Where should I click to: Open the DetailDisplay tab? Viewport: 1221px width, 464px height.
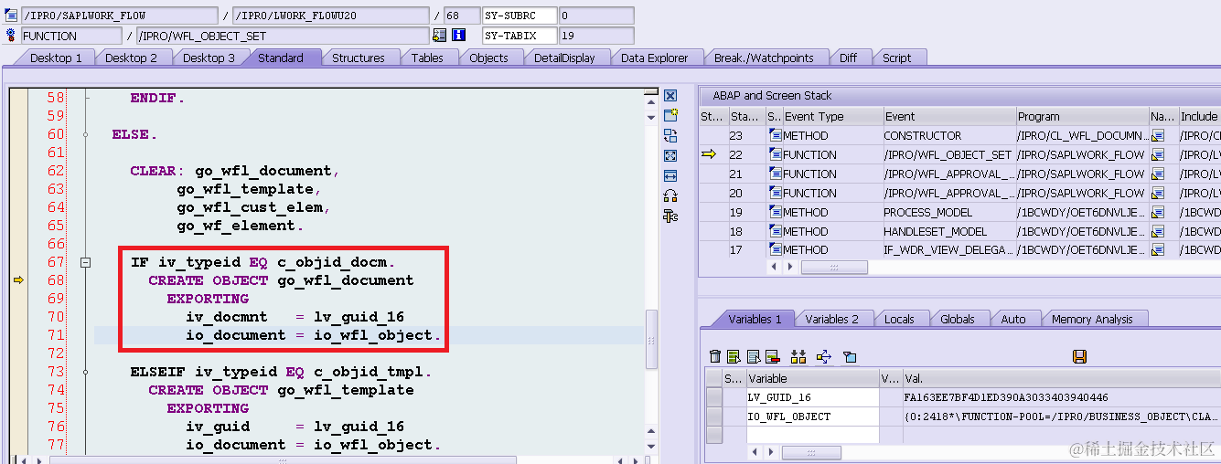coord(564,58)
